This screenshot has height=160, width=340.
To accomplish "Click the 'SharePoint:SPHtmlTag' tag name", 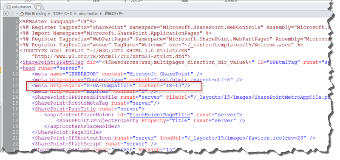I will point(53,63).
